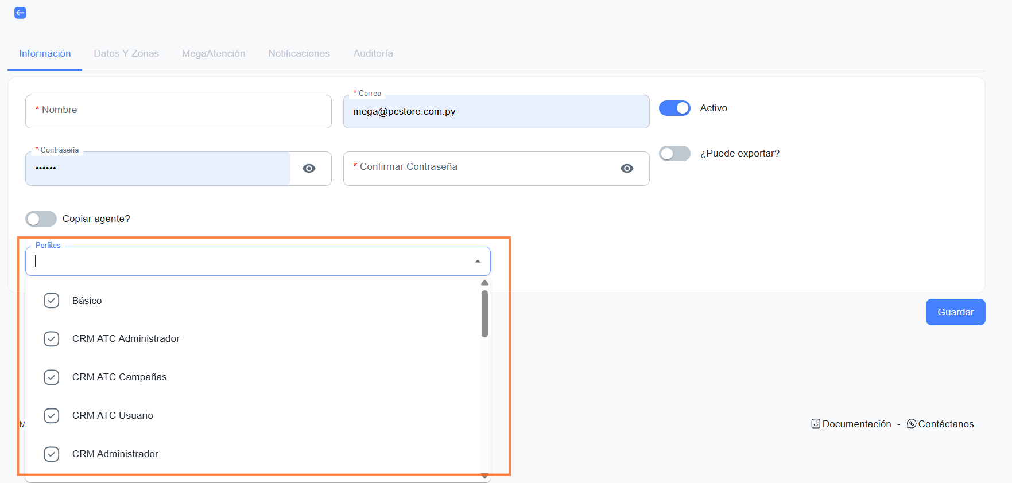Click the profiles list scrollbar thumb
The height and width of the screenshot is (483, 1012).
coord(484,313)
